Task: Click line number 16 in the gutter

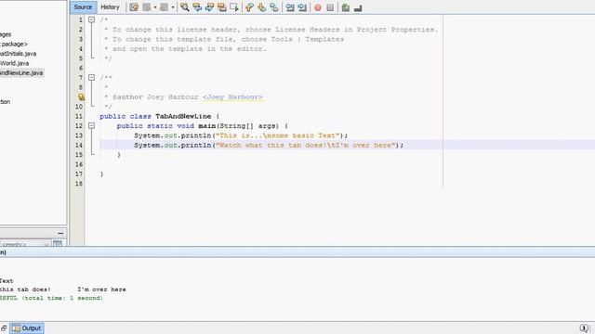Action: (x=78, y=164)
